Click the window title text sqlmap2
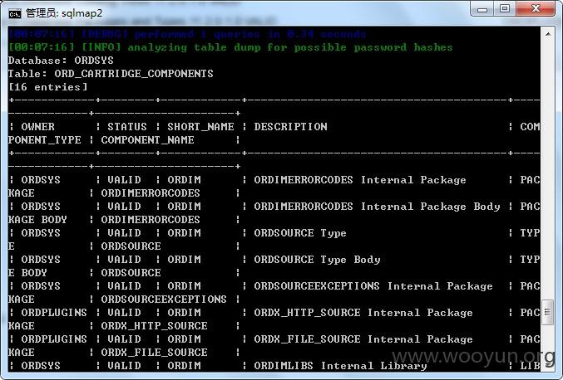Viewport: 563px width, 380px height. 81,13
